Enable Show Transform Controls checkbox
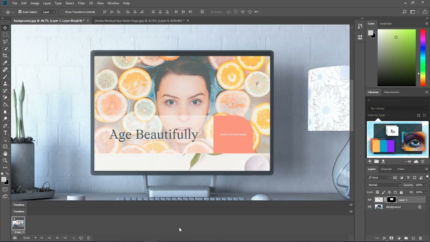 62,12
